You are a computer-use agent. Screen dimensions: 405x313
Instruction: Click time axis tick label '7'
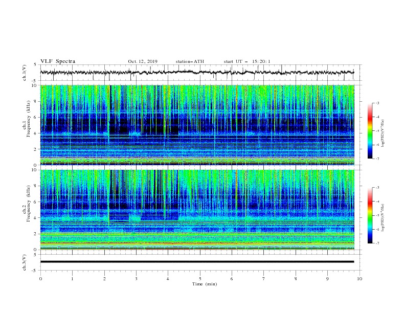tap(264, 279)
